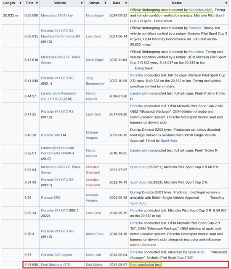The image size is (231, 269).
Task: Open Ford link in 6:57.685 row notes
Action: tap(134, 265)
